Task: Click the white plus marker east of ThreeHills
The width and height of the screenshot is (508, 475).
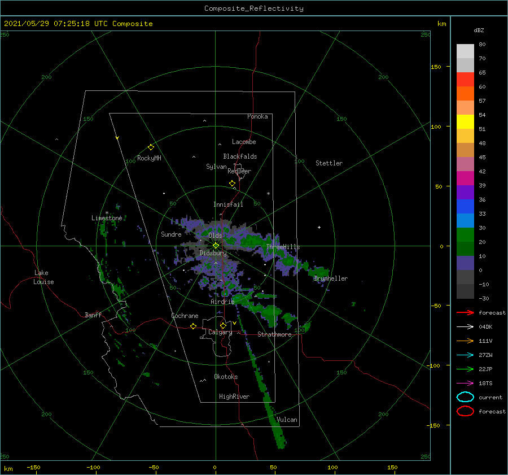Action: pyautogui.click(x=319, y=227)
